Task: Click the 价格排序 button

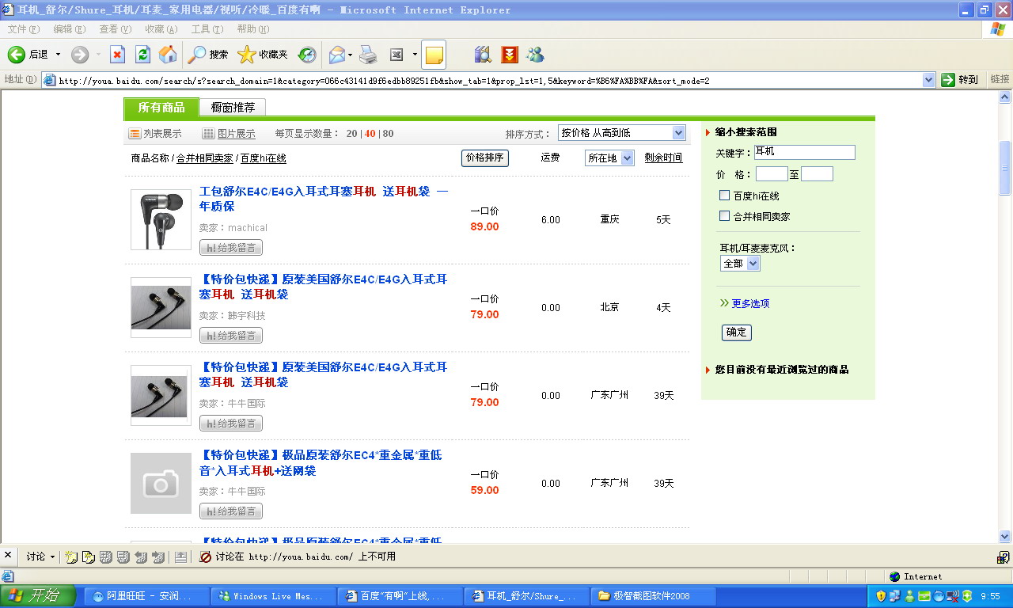Action: (485, 158)
